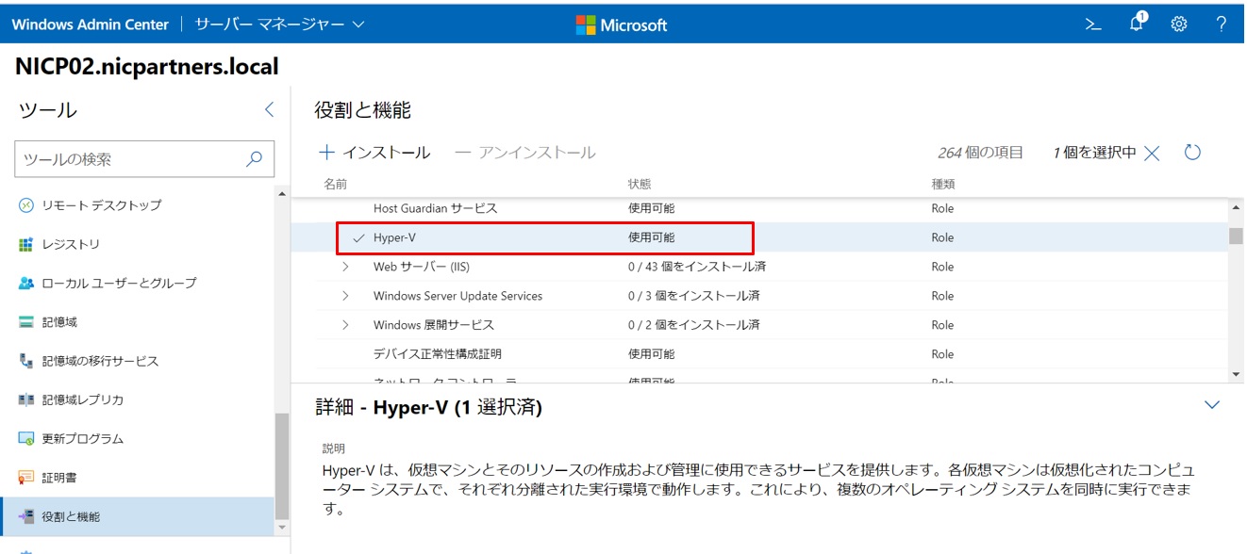This screenshot has height=554, width=1247.
Task: Click the Windows Admin Center title link
Action: click(90, 24)
